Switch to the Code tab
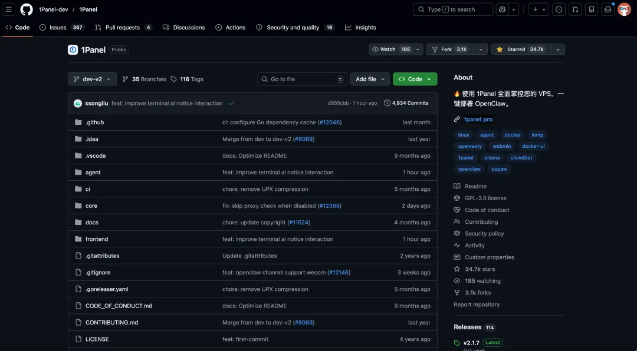This screenshot has width=637, height=351. tap(18, 28)
